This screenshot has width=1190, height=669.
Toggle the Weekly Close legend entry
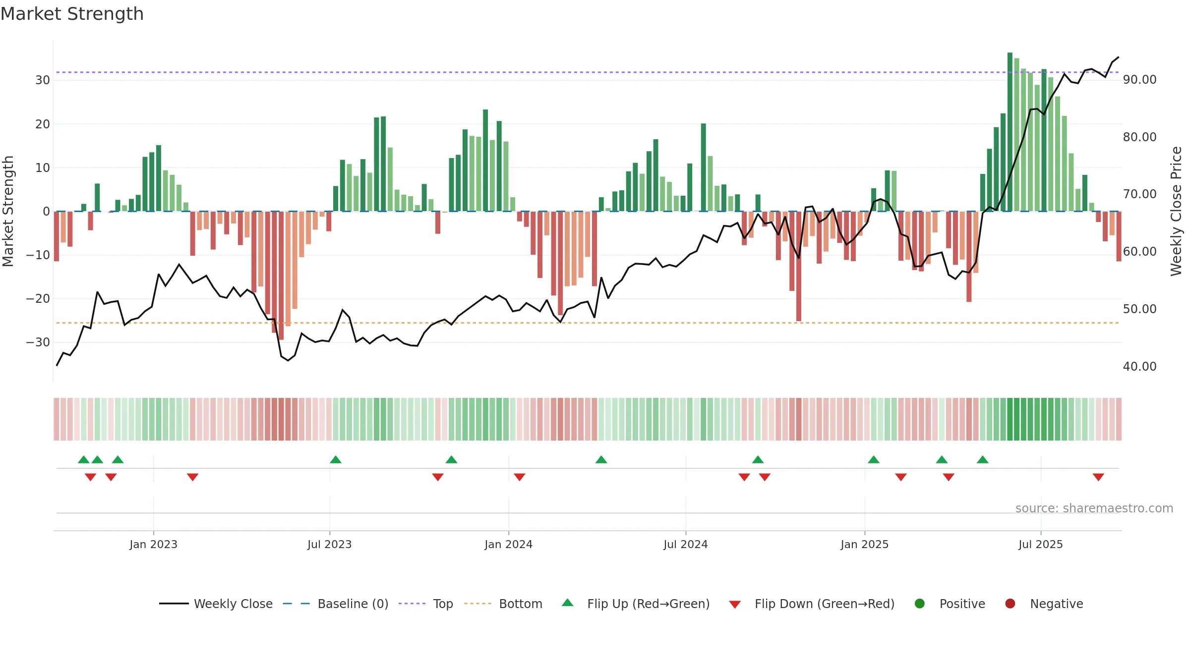point(216,604)
